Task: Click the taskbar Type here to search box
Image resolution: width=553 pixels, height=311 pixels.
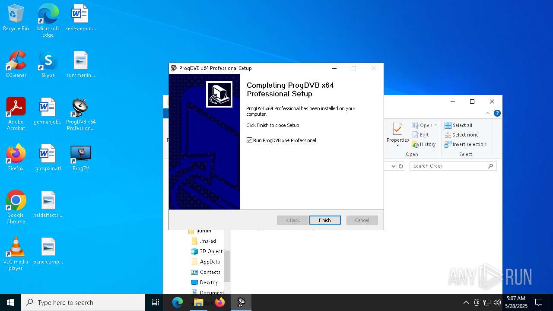Action: click(83, 302)
